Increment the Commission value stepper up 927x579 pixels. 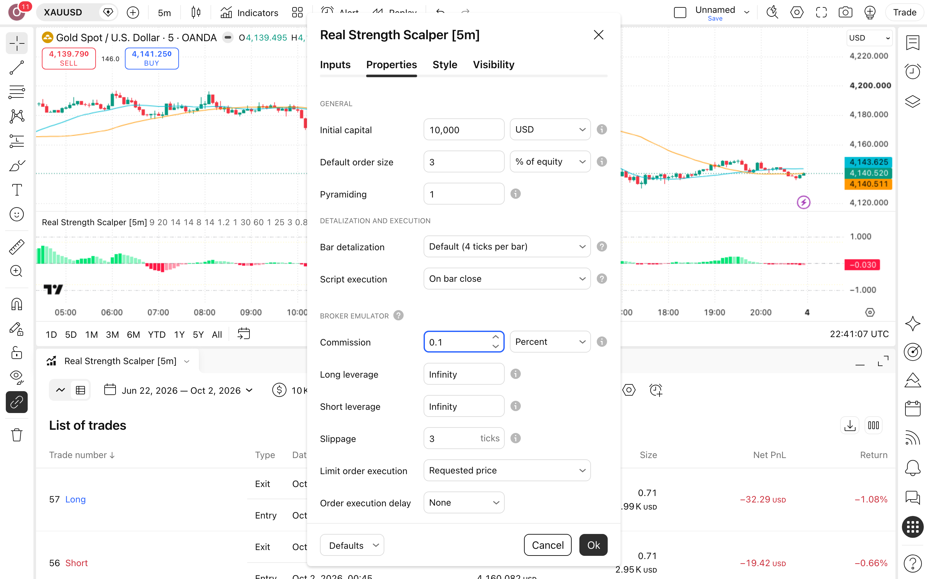tap(496, 337)
